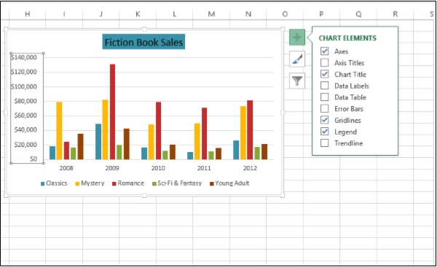Screen dimensions: 437x267
Task: Click the $60,000 vertical axis label
Action: click(x=25, y=116)
